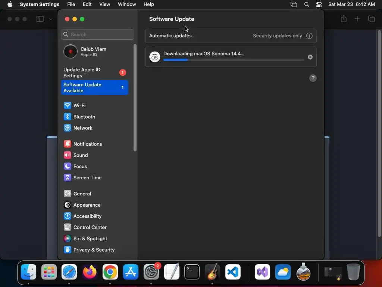
Task: Open the Help menu
Action: [x=148, y=4]
